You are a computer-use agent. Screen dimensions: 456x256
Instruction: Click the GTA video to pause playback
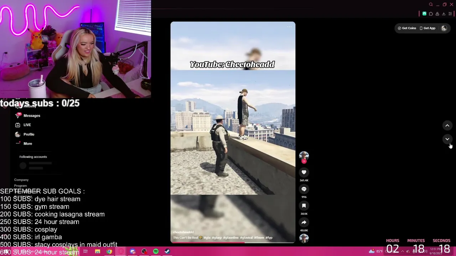[x=233, y=132]
